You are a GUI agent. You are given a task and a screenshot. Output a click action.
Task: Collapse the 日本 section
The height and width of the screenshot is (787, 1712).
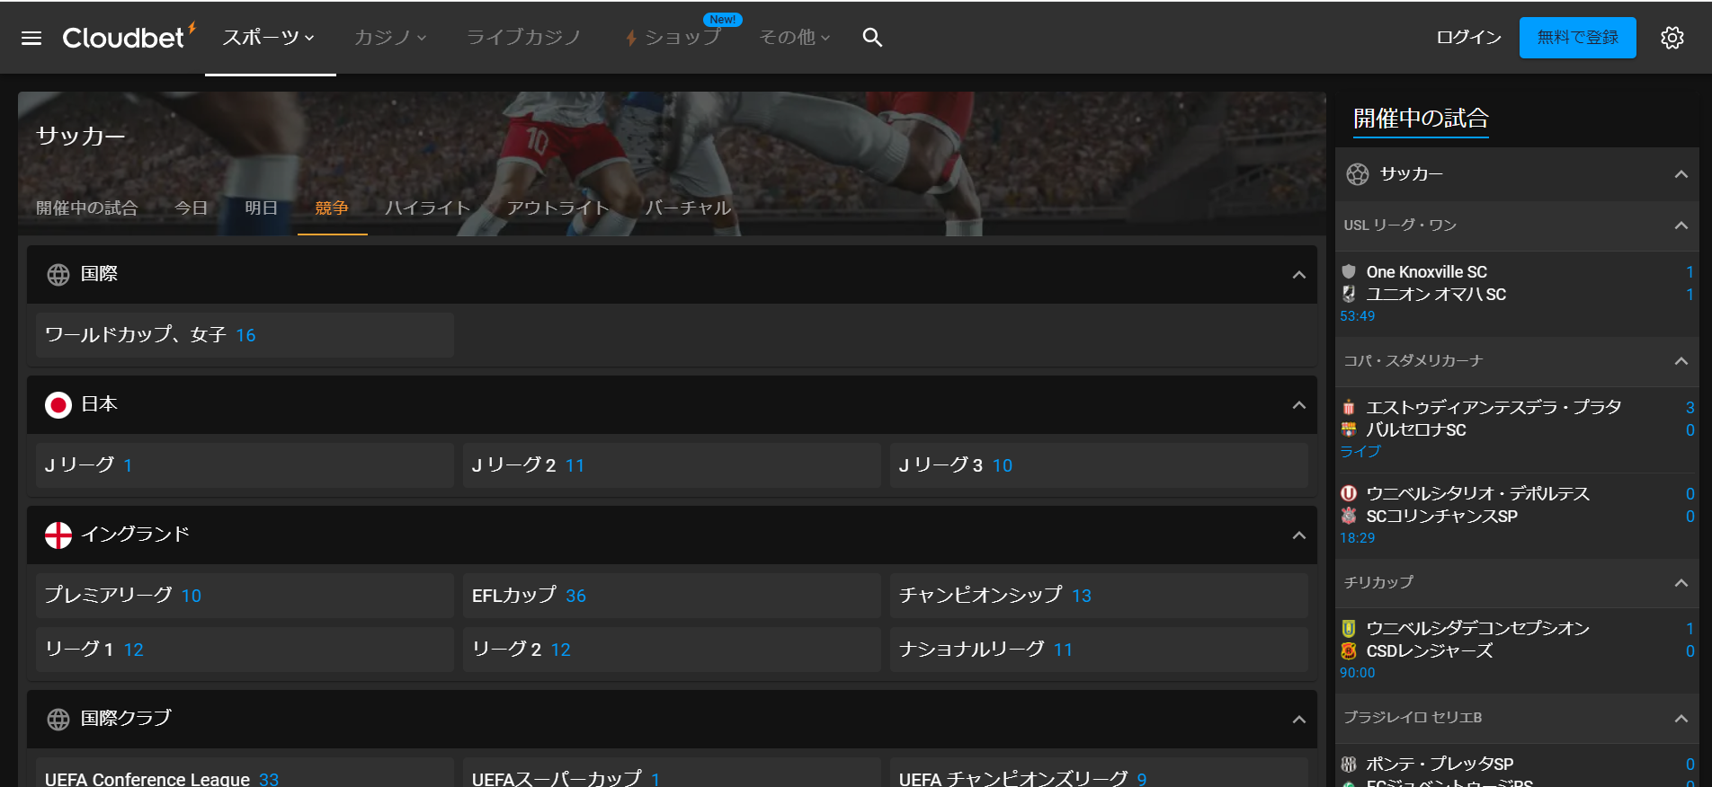pos(1299,405)
